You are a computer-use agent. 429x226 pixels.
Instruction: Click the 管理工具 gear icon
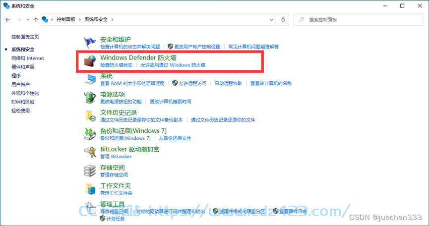(x=90, y=208)
